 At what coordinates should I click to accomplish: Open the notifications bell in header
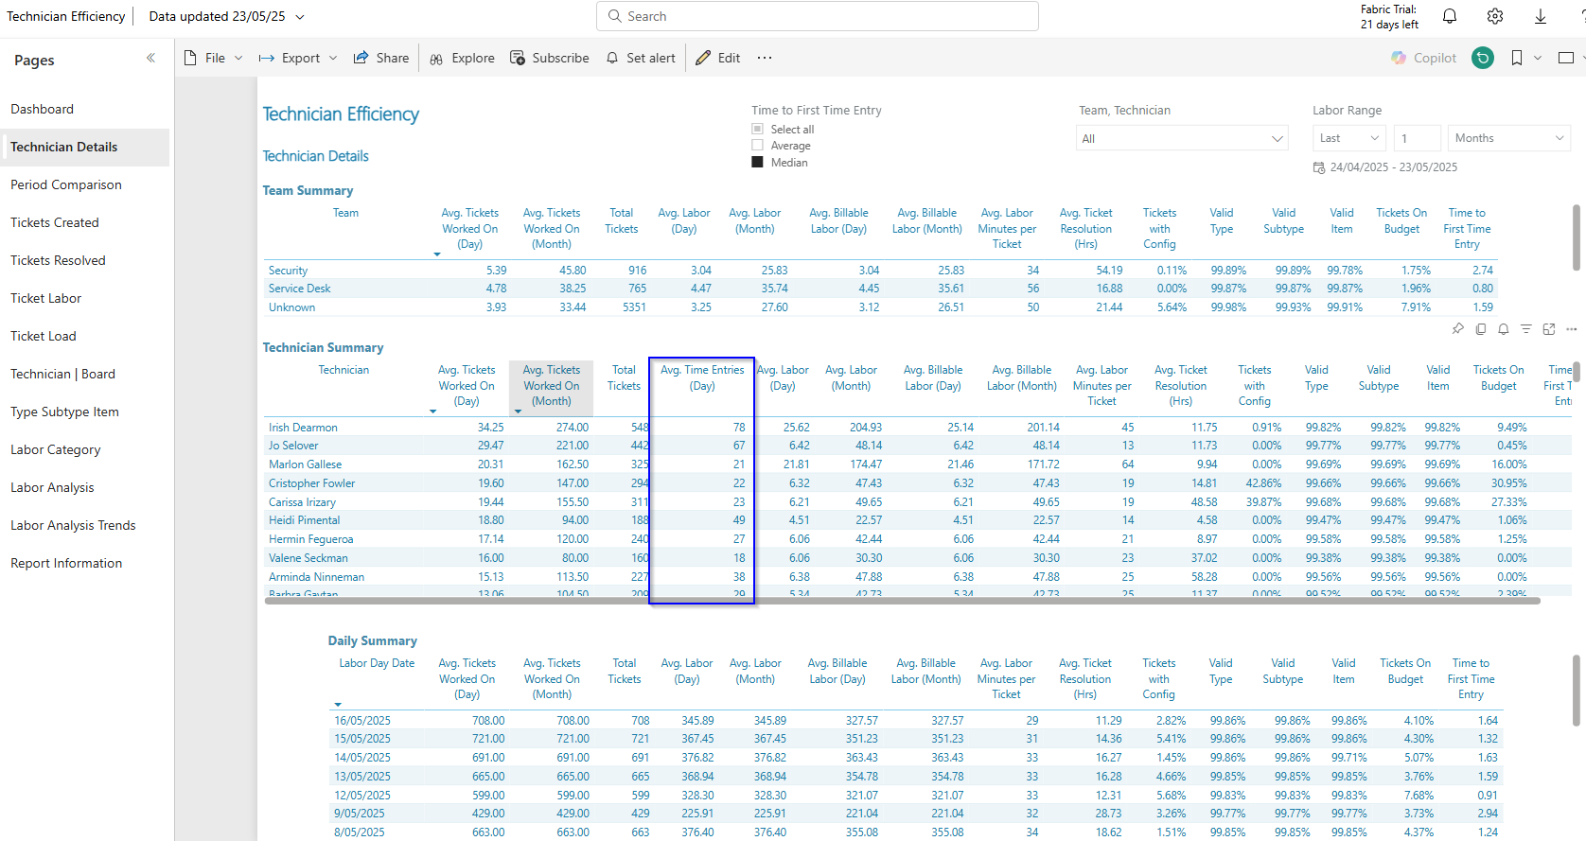point(1450,16)
